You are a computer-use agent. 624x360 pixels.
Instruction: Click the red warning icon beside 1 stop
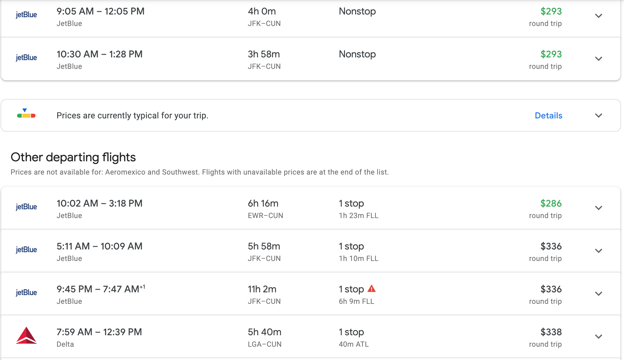372,289
